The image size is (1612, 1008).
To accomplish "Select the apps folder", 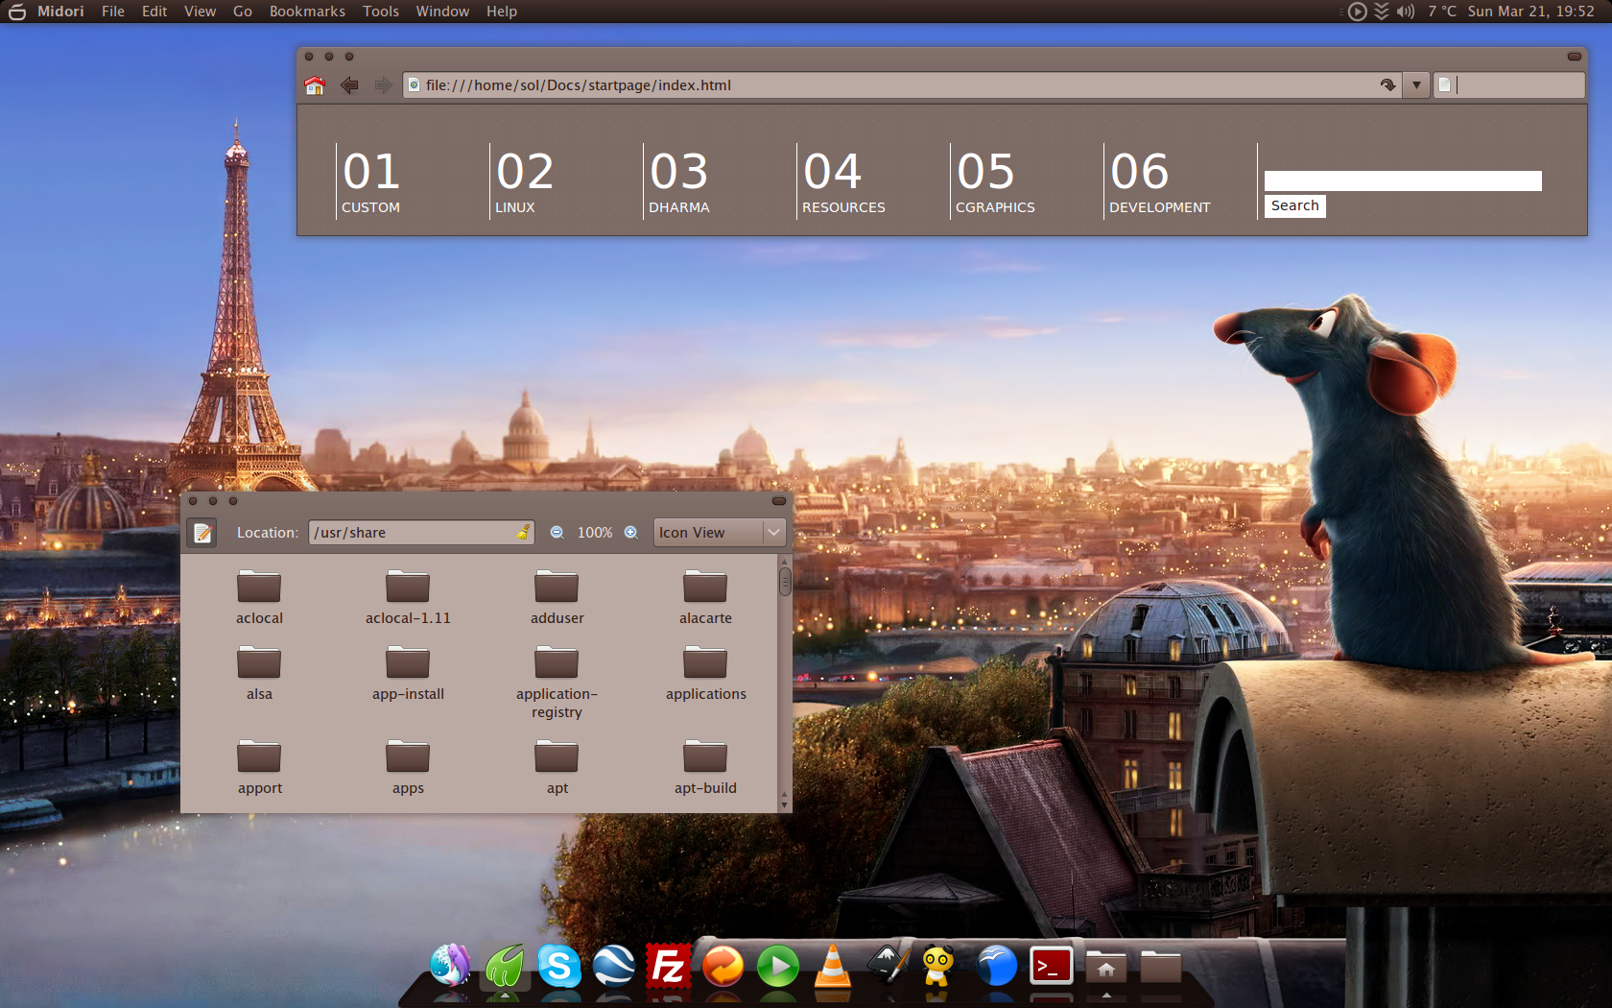I will [408, 768].
